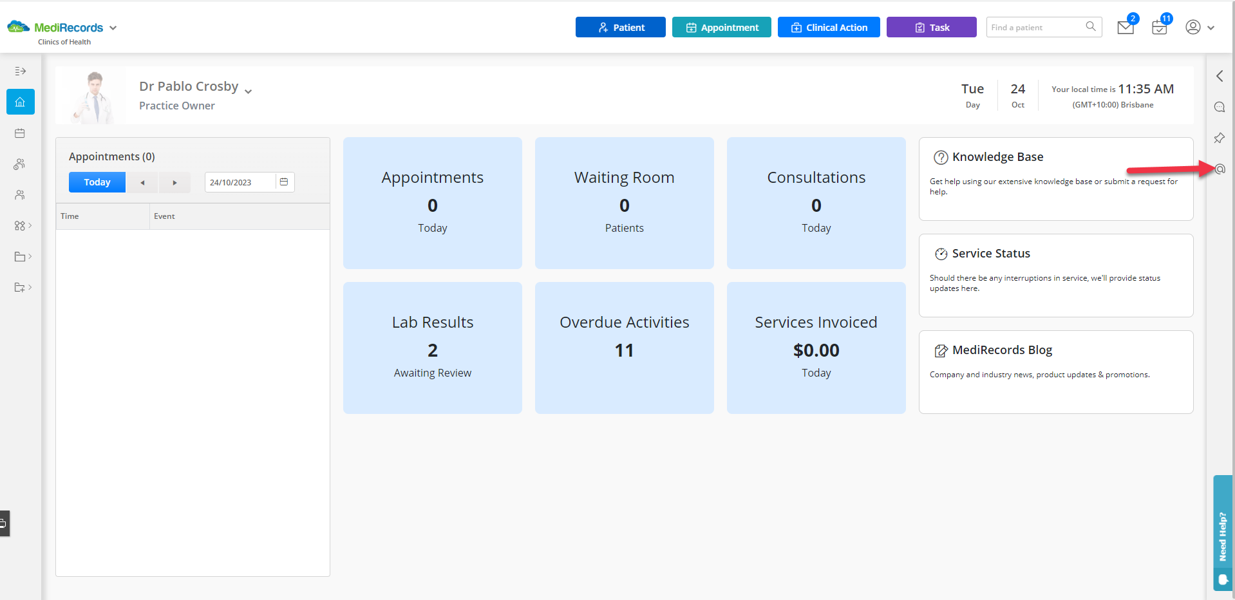Open the Overdue Activities tile

(x=625, y=348)
